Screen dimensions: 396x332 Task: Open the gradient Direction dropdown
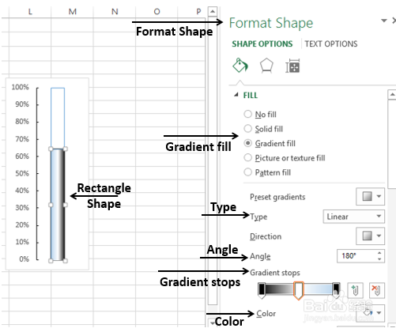pyautogui.click(x=370, y=236)
